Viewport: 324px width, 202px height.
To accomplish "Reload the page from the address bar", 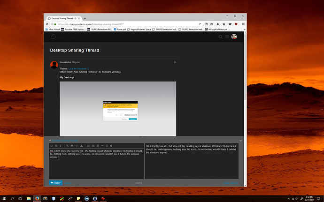I will tap(200, 24).
